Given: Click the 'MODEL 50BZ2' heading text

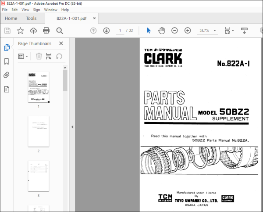Looking at the screenshot, I should [224, 112].
